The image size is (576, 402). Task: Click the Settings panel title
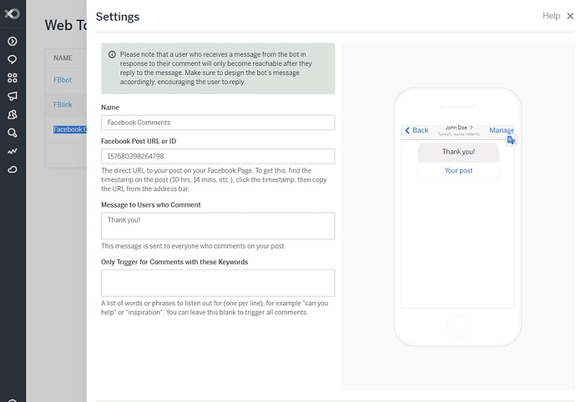[x=118, y=17]
